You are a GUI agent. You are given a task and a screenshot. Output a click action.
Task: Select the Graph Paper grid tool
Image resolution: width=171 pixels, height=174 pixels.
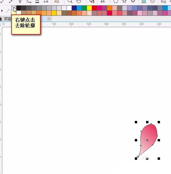(144, 1)
